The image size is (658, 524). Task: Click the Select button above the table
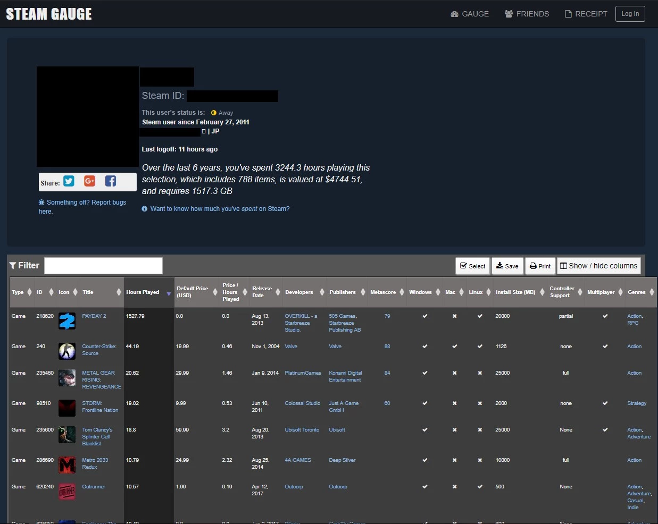tap(472, 266)
